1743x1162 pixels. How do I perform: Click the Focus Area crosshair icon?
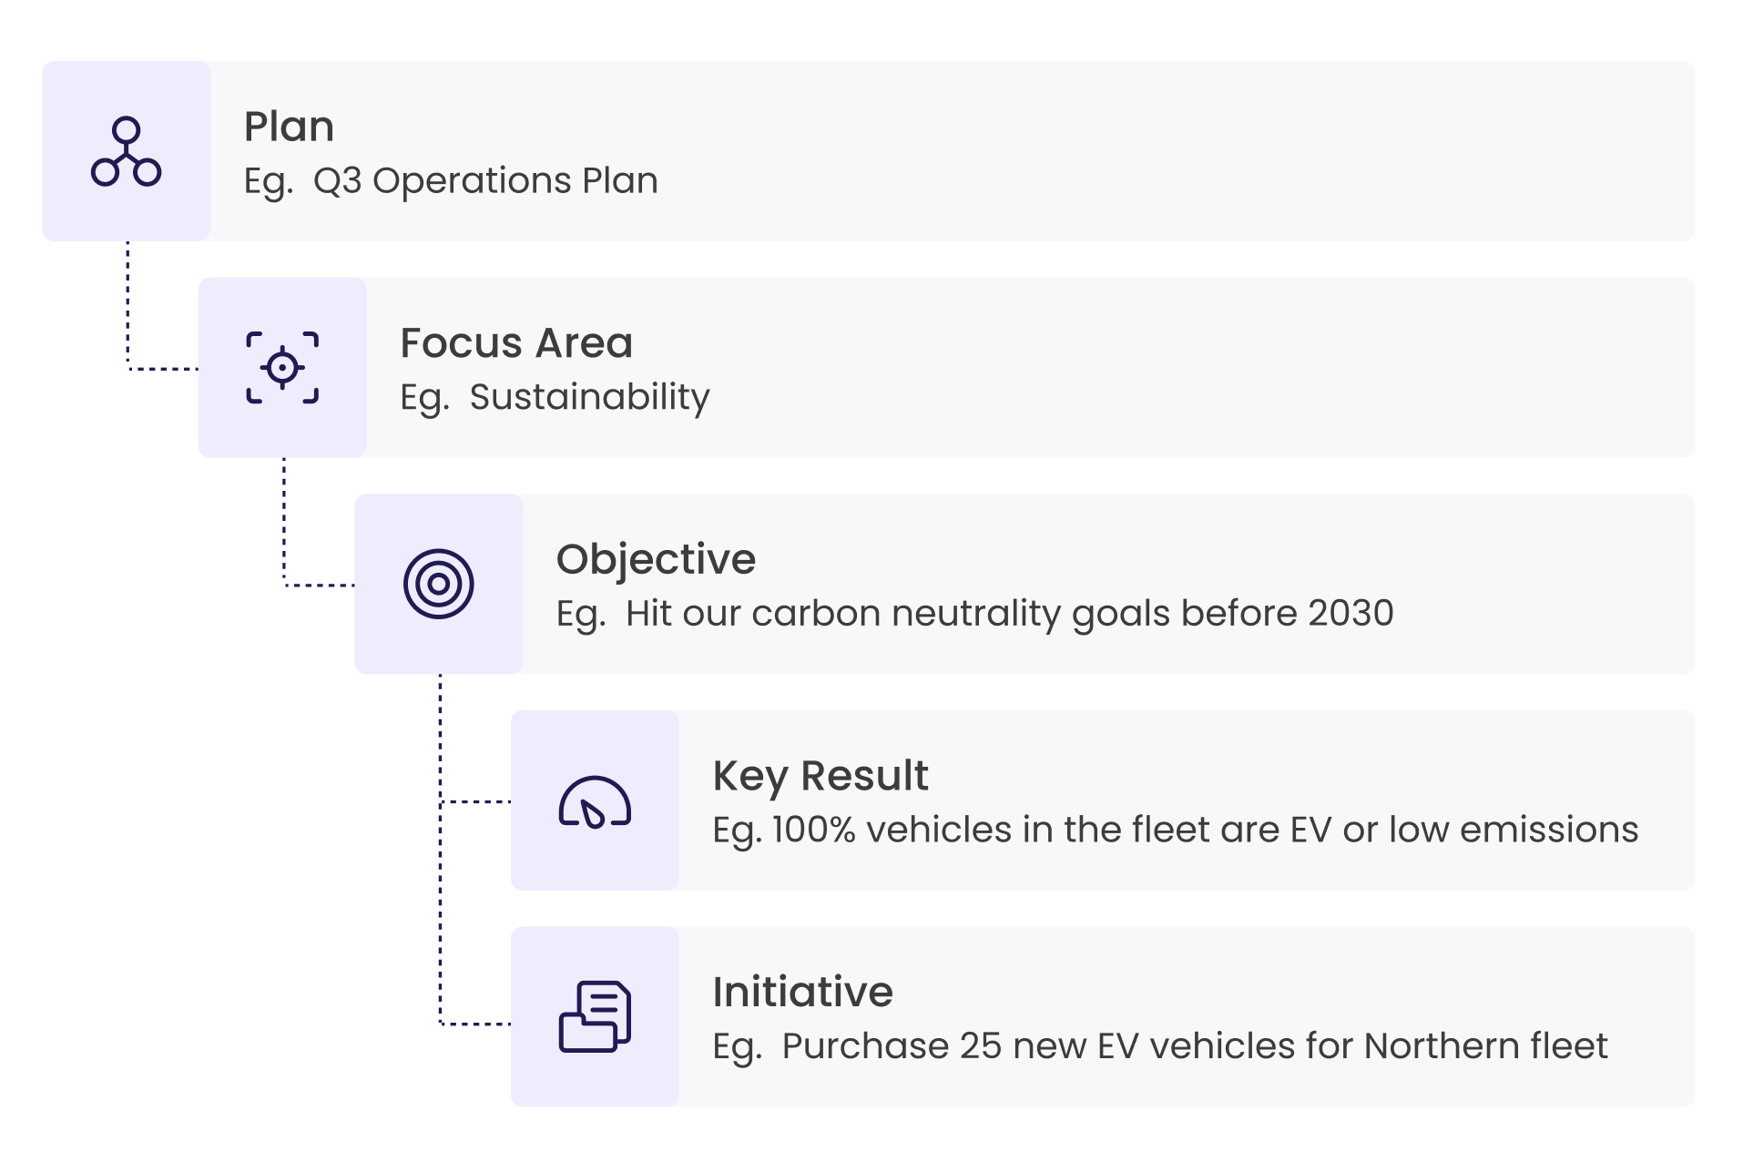[282, 367]
